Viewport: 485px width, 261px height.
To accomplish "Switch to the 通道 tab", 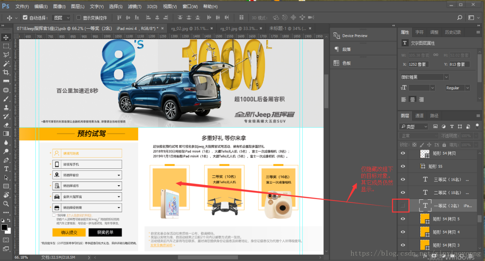I will click(x=419, y=116).
